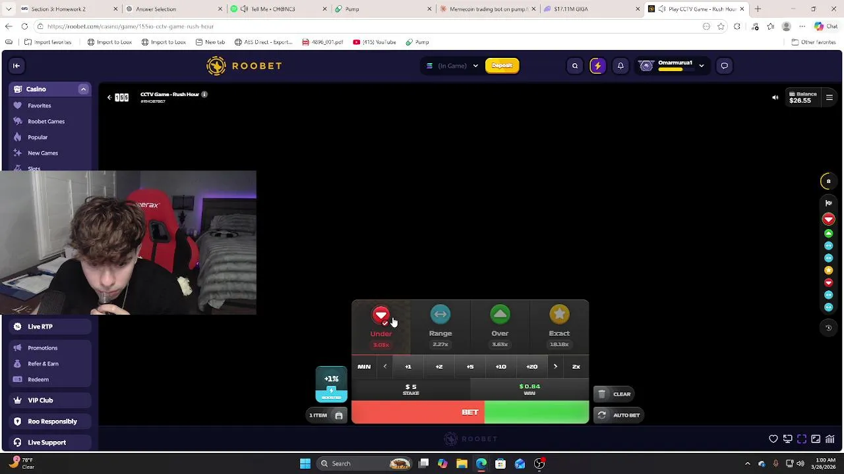Set the stake to MIN
The image size is (844, 474).
pos(364,367)
